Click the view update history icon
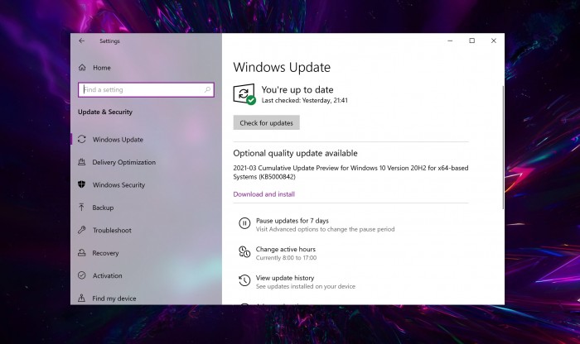 (x=244, y=281)
